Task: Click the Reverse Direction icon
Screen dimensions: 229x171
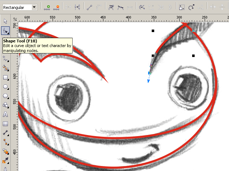Action: tap(142, 7)
